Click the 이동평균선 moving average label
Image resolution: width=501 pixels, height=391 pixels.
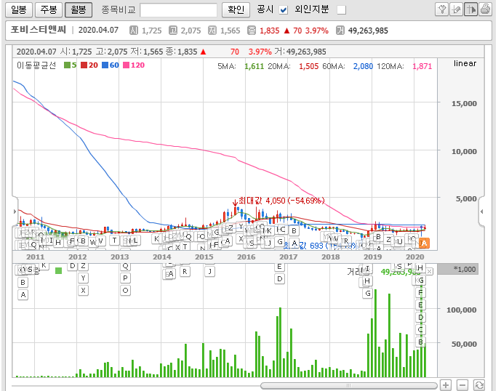[x=36, y=65]
